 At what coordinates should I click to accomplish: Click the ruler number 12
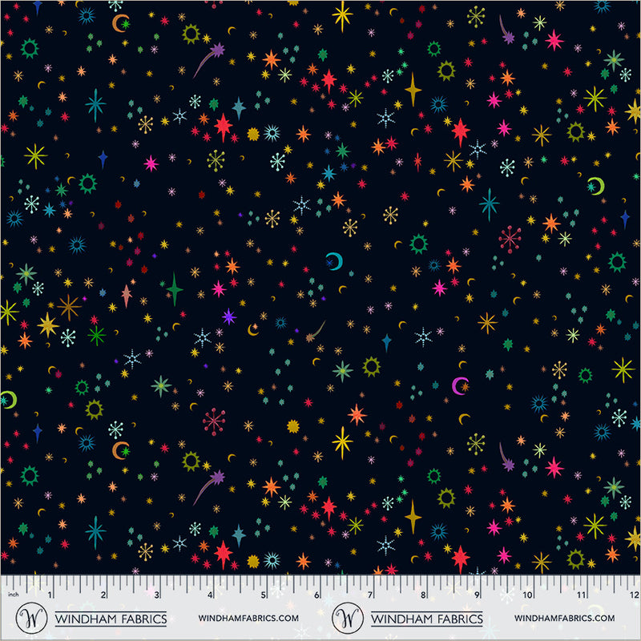[635, 595]
